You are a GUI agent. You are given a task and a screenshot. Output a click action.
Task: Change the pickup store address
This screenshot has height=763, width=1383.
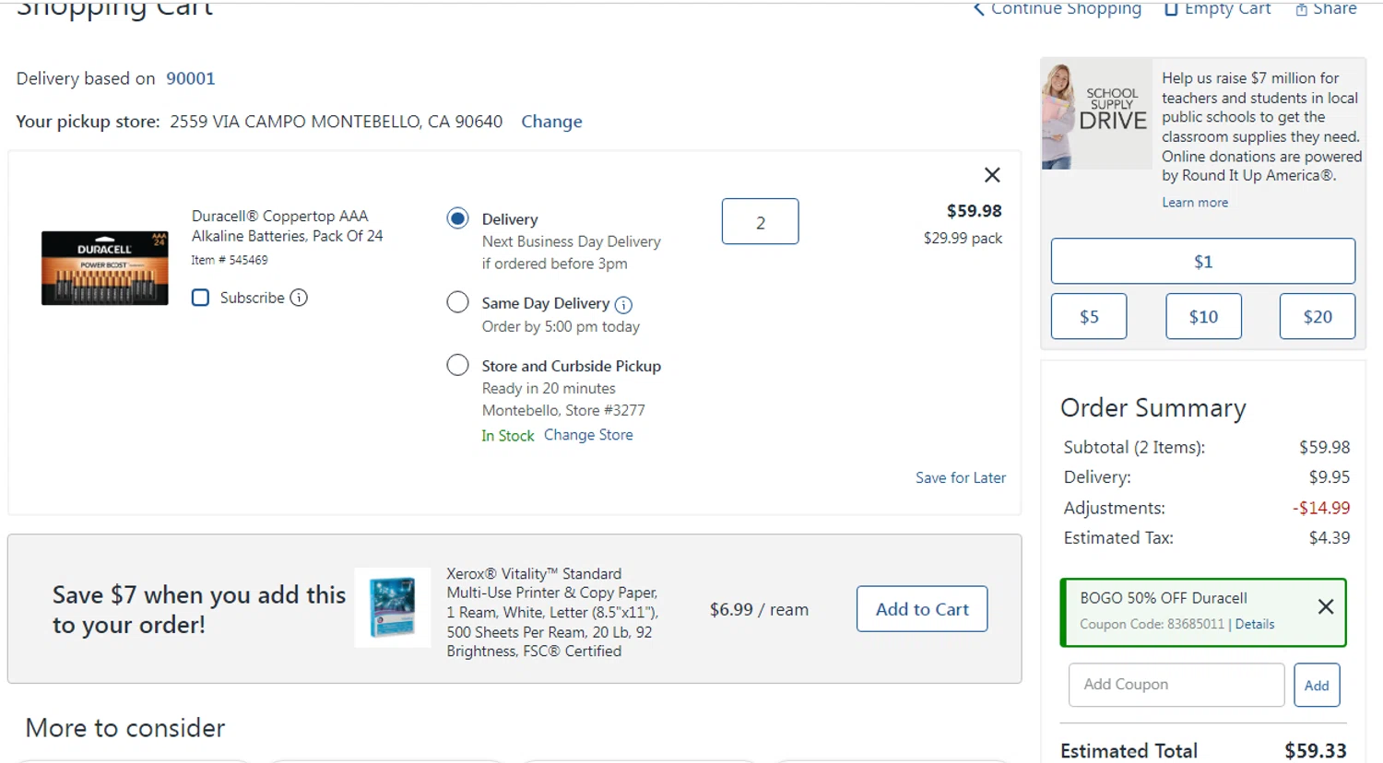pos(551,122)
